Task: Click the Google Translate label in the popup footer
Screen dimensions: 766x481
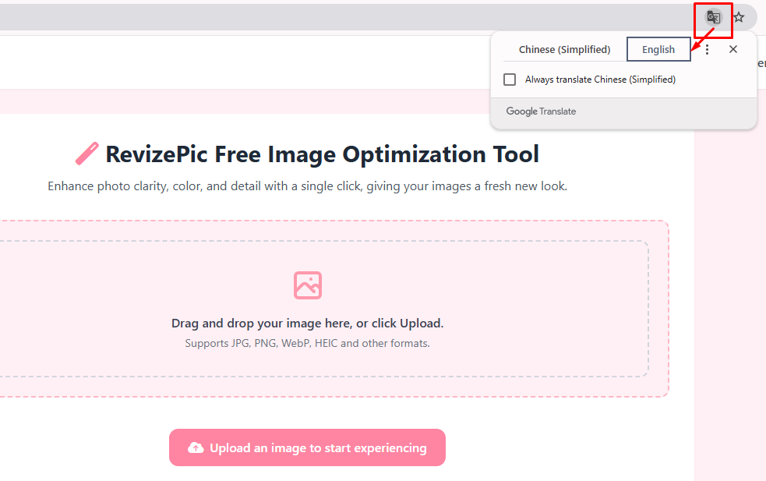Action: pyautogui.click(x=541, y=111)
